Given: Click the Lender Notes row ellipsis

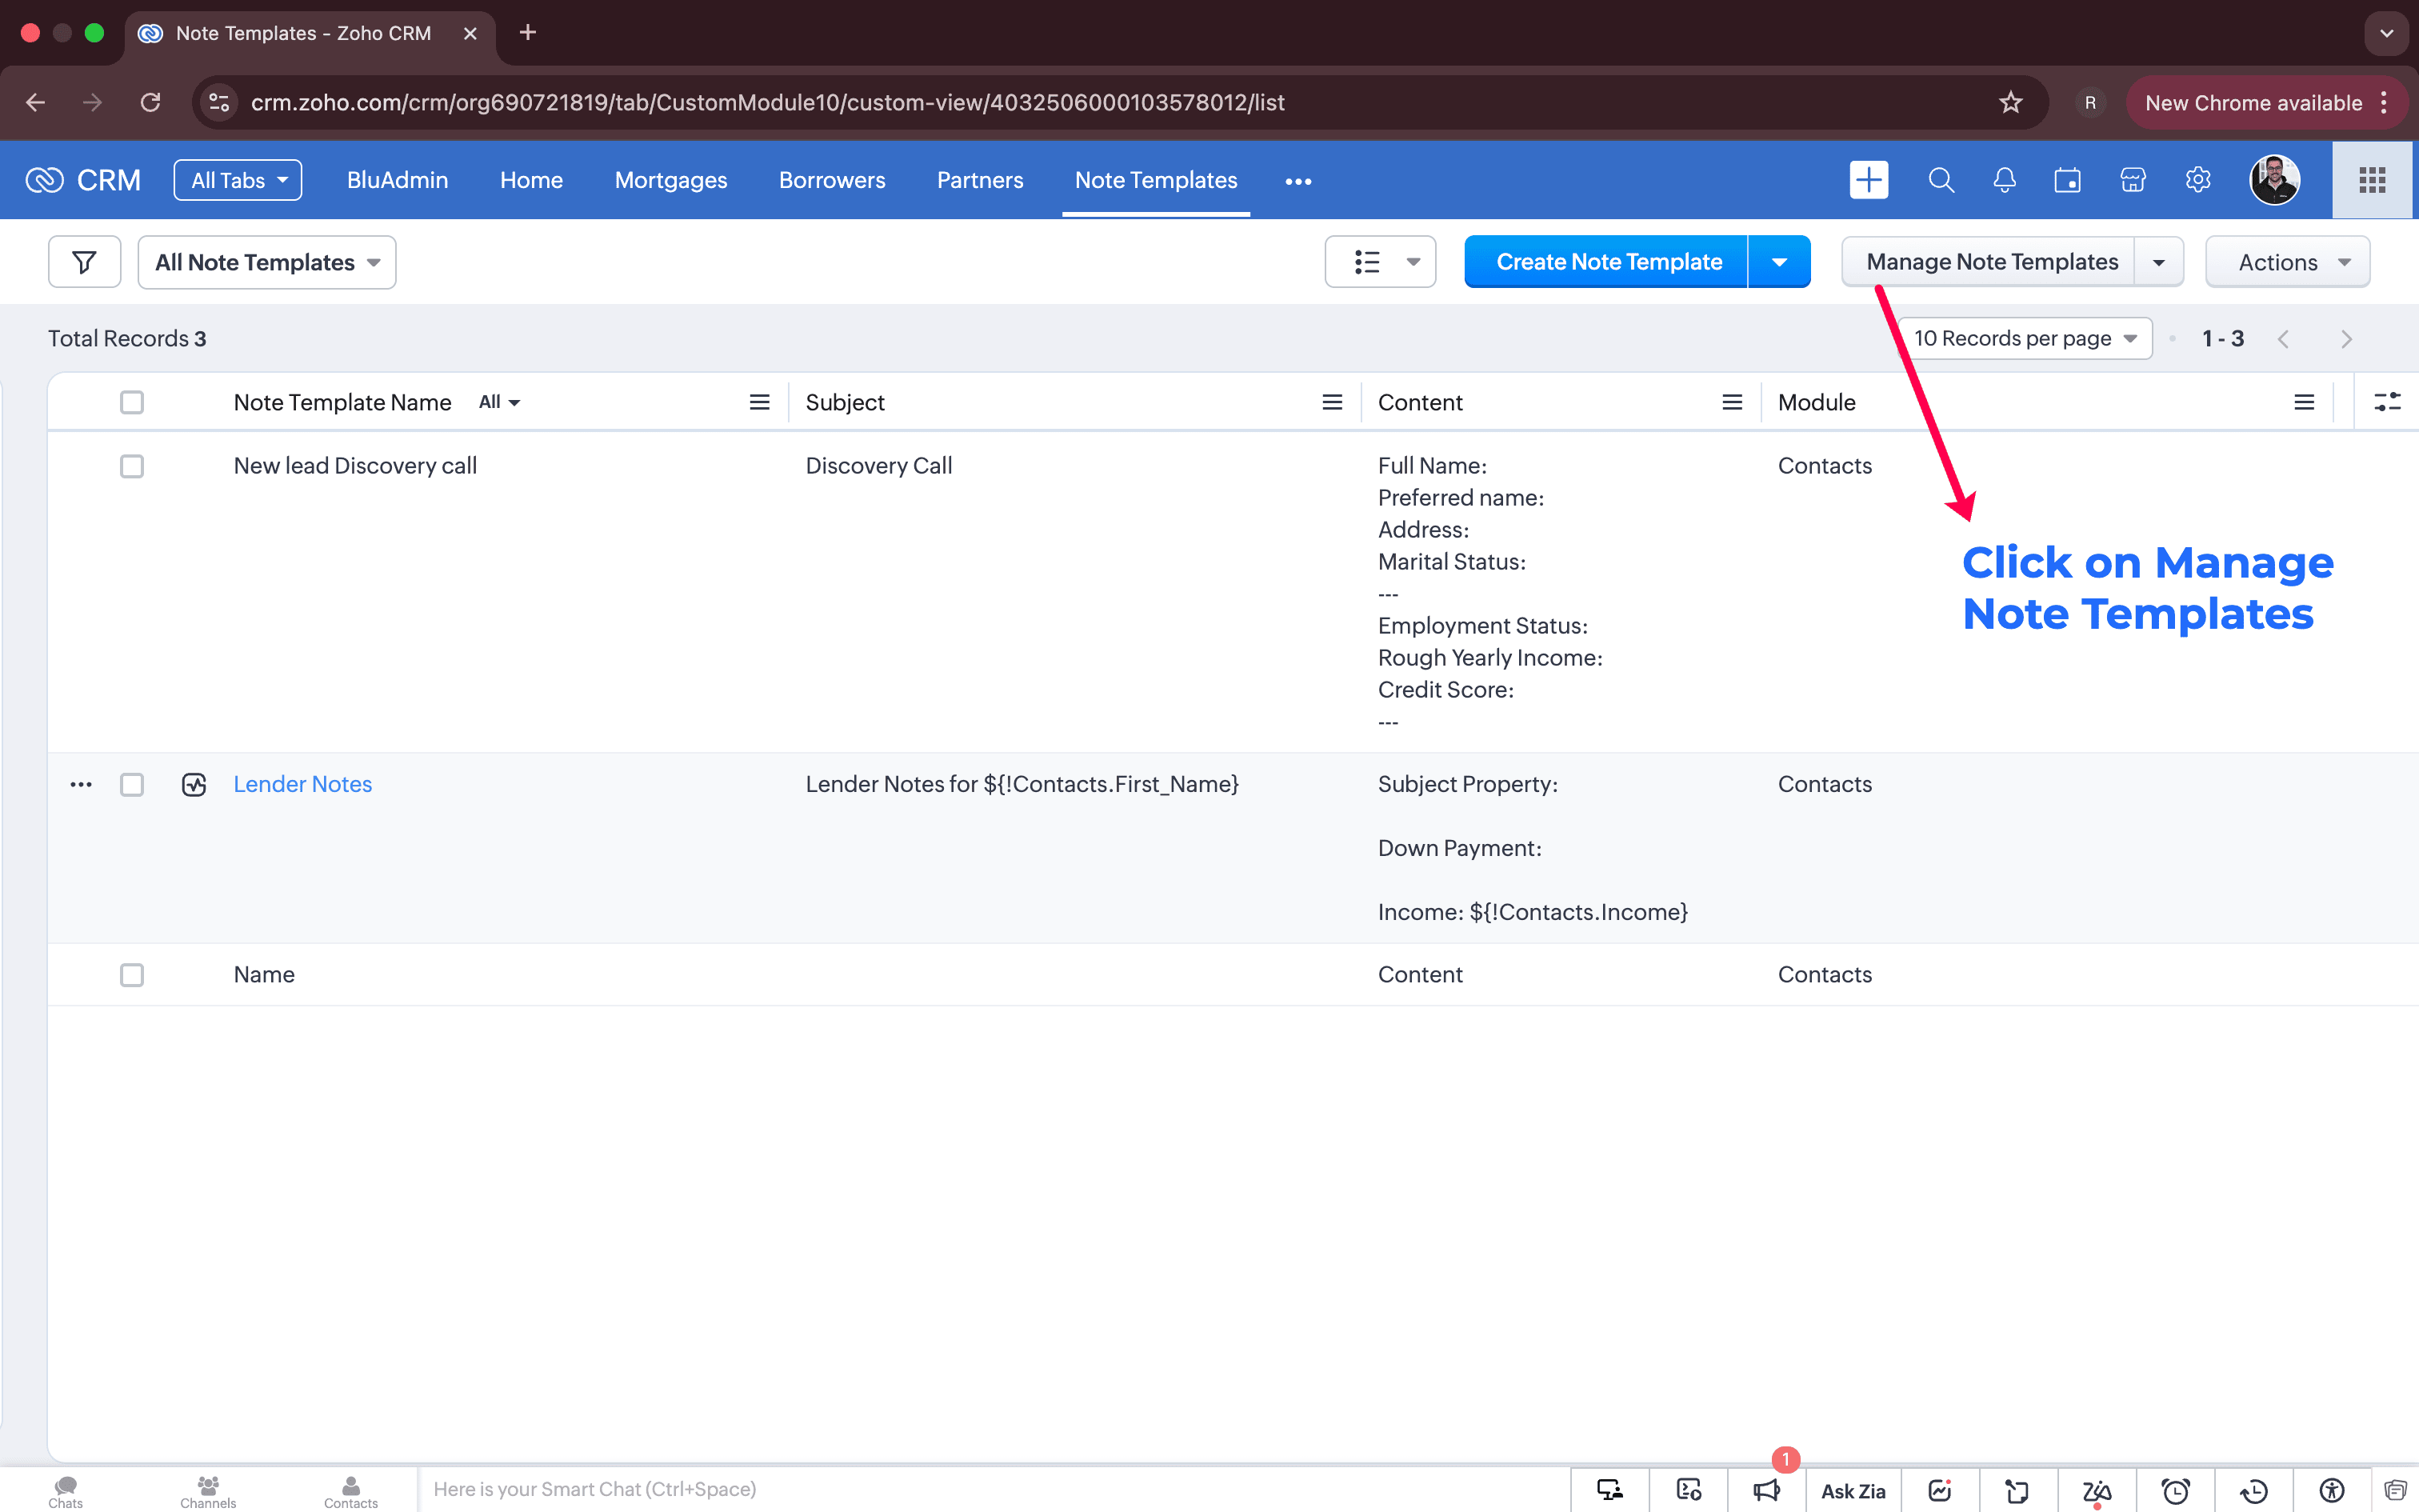Looking at the screenshot, I should coord(81,785).
